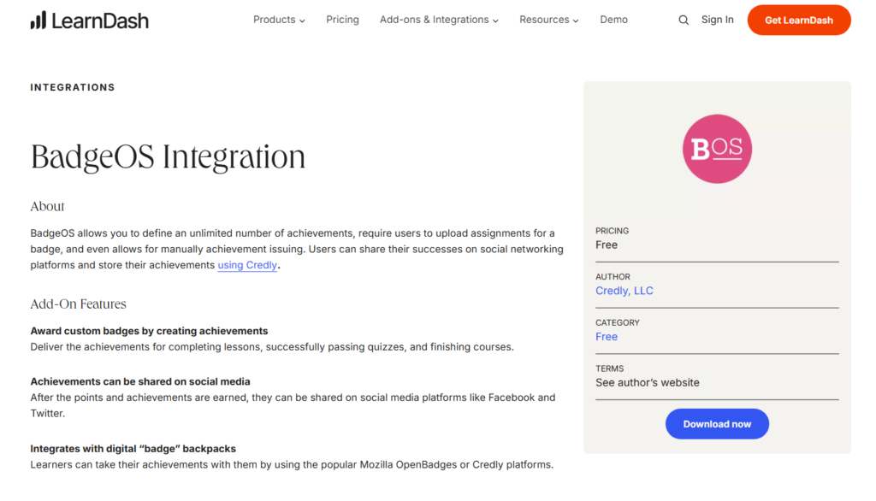Screen dimensions: 876x501
Task: Open the search magnifier icon
Action: pos(684,21)
